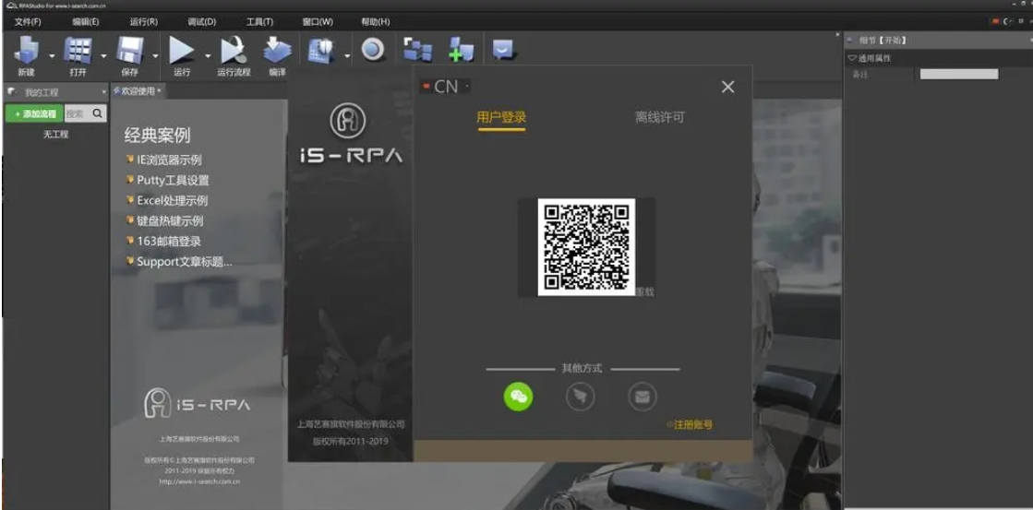Select the 无工程 text in project panel
Screen dimensions: 1033x510
coord(55,135)
